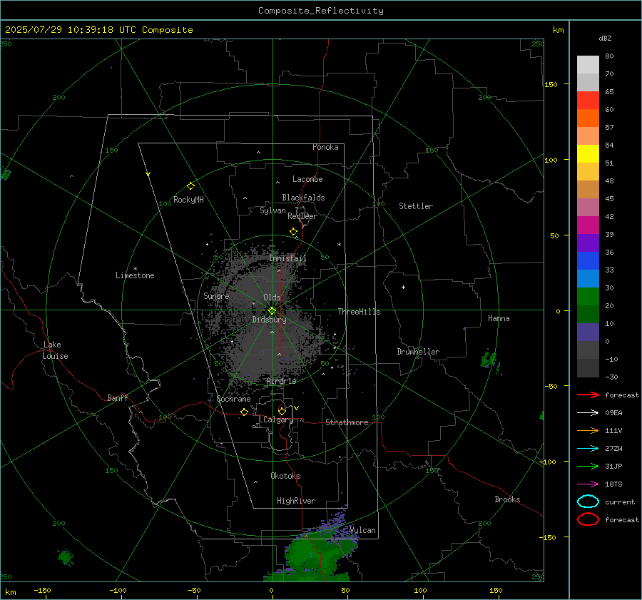Click the Vulcan city label
The image size is (642, 600).
[x=362, y=530]
